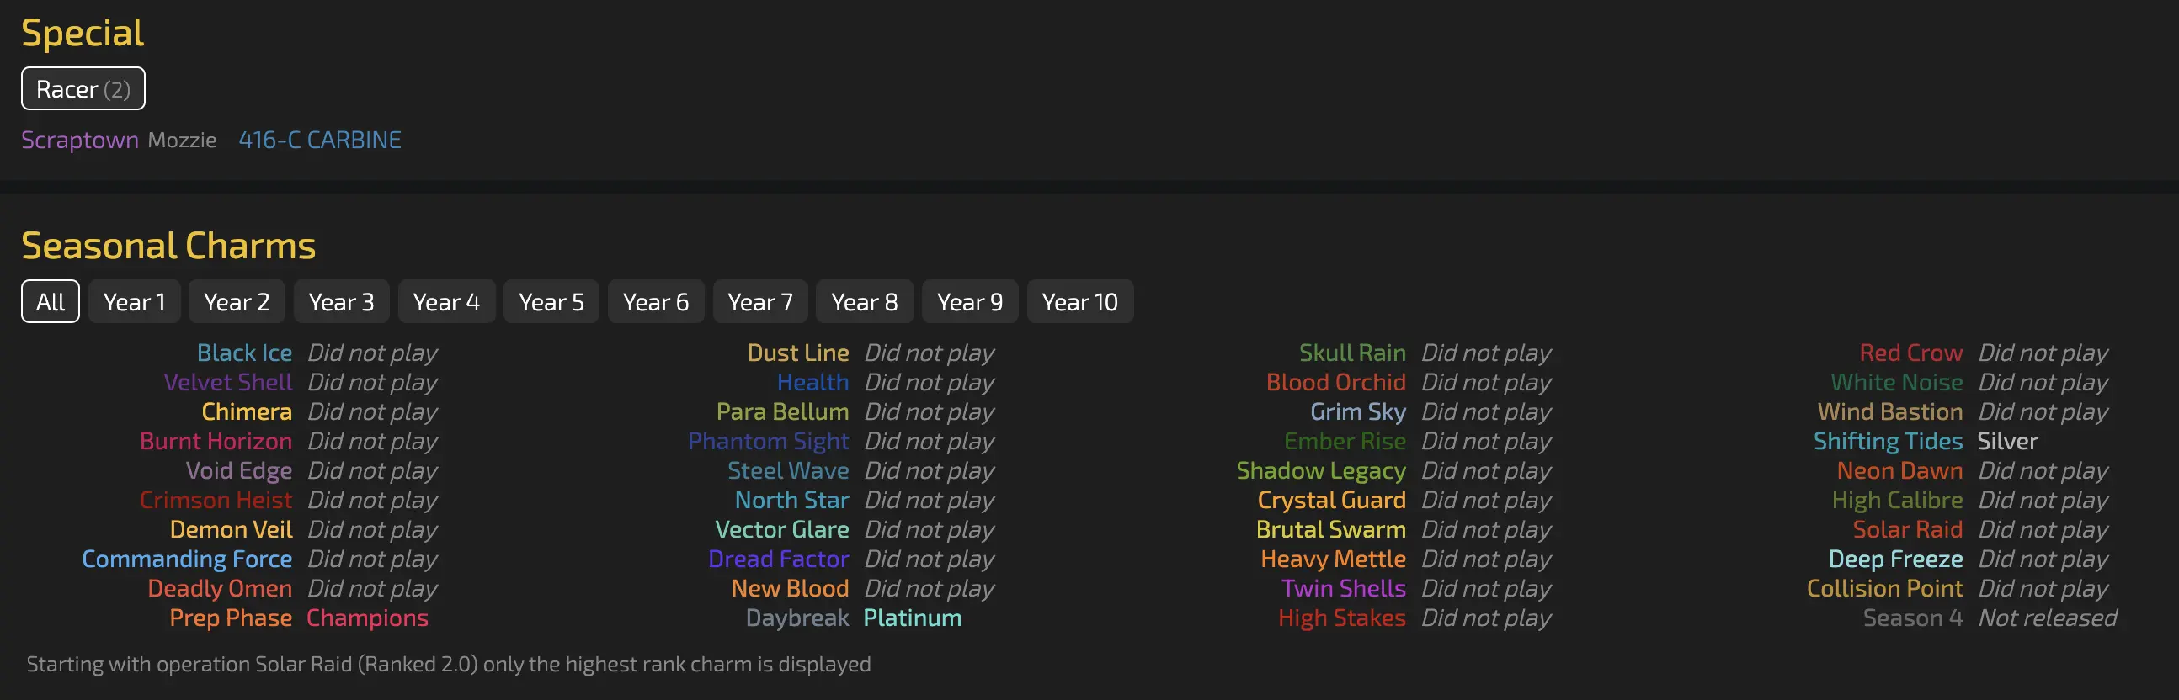Switch to the Year 1 tab
Viewport: 2179px width, 700px height.
[x=134, y=302]
